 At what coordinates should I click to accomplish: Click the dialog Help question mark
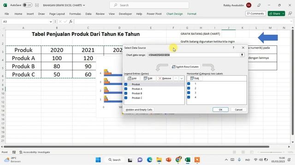[x=233, y=48]
